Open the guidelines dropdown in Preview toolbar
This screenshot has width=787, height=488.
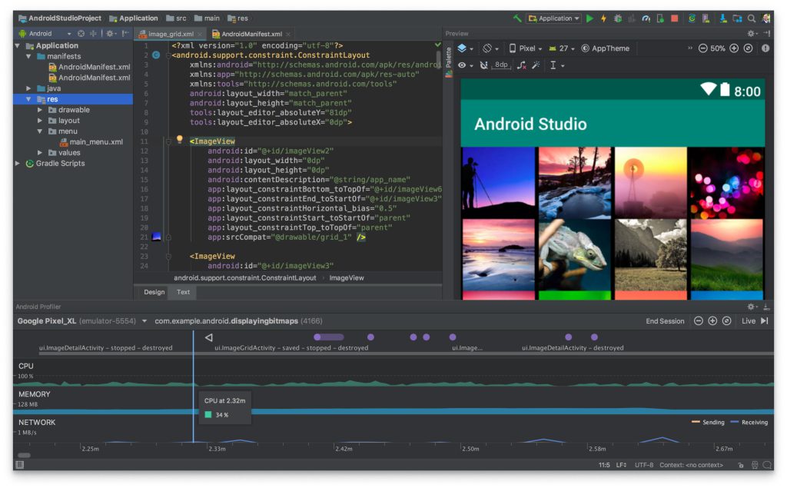coord(556,65)
